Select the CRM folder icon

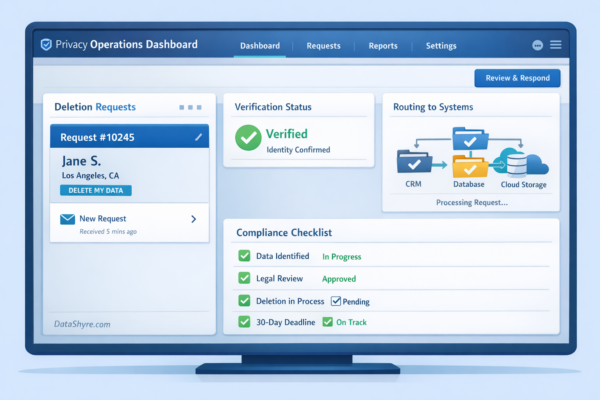point(414,161)
